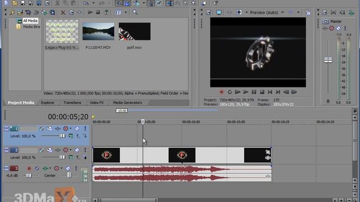Click the get media from web icon
The width and height of the screenshot is (360, 202).
click(x=52, y=12)
